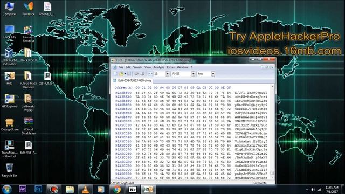
Task: Open 7-Zip from the taskbar
Action: pos(133,189)
